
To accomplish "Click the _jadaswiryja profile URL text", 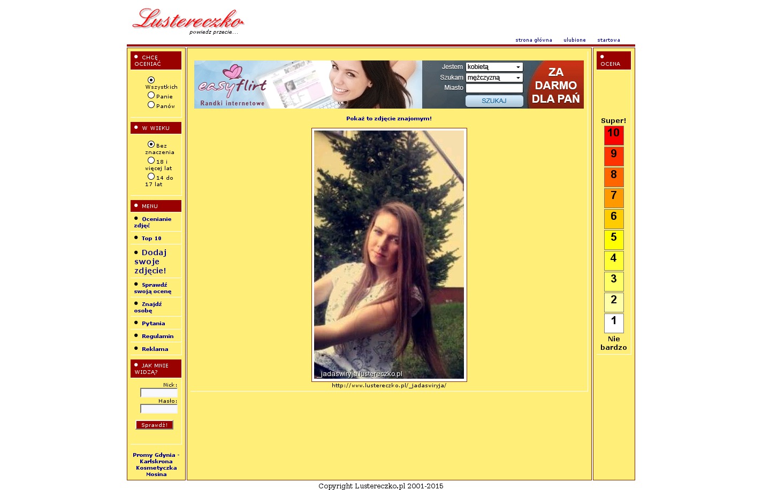I will (389, 385).
